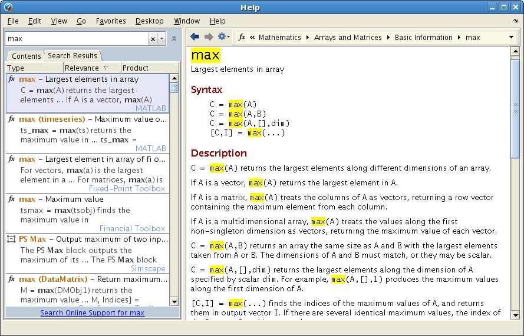Select the Search Results tab
The width and height of the screenshot is (524, 336).
(x=72, y=56)
